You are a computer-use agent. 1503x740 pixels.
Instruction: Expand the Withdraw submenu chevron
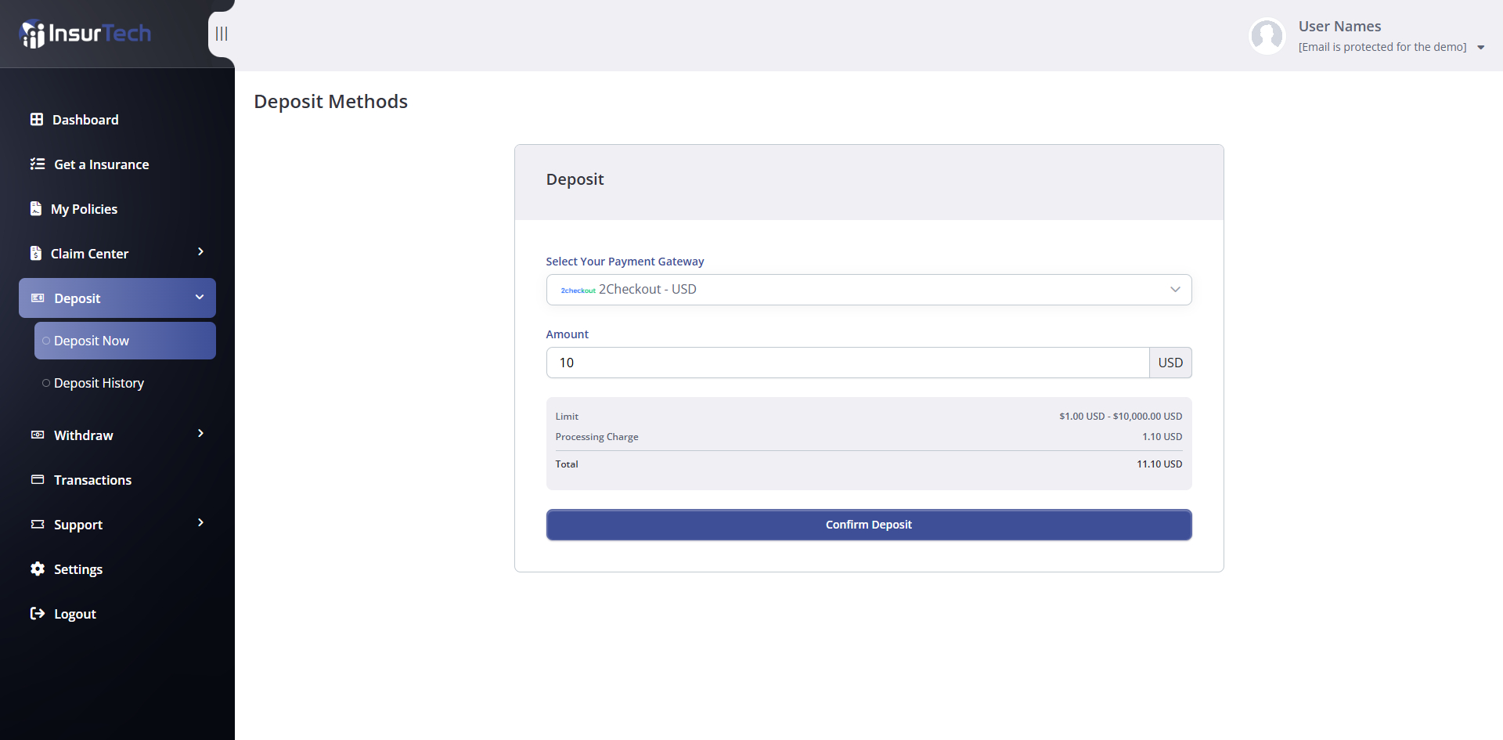click(x=200, y=433)
